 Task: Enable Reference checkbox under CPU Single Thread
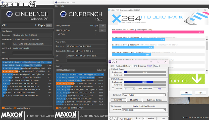113,75
